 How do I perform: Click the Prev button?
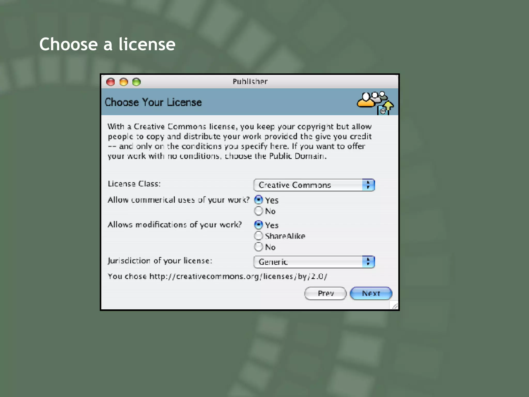point(325,293)
